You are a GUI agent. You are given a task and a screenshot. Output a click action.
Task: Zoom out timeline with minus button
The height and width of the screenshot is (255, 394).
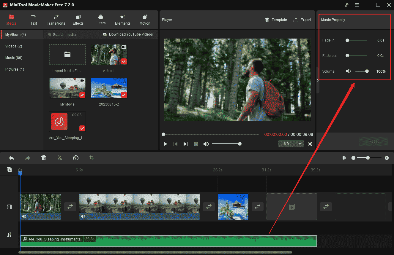pyautogui.click(x=353, y=158)
